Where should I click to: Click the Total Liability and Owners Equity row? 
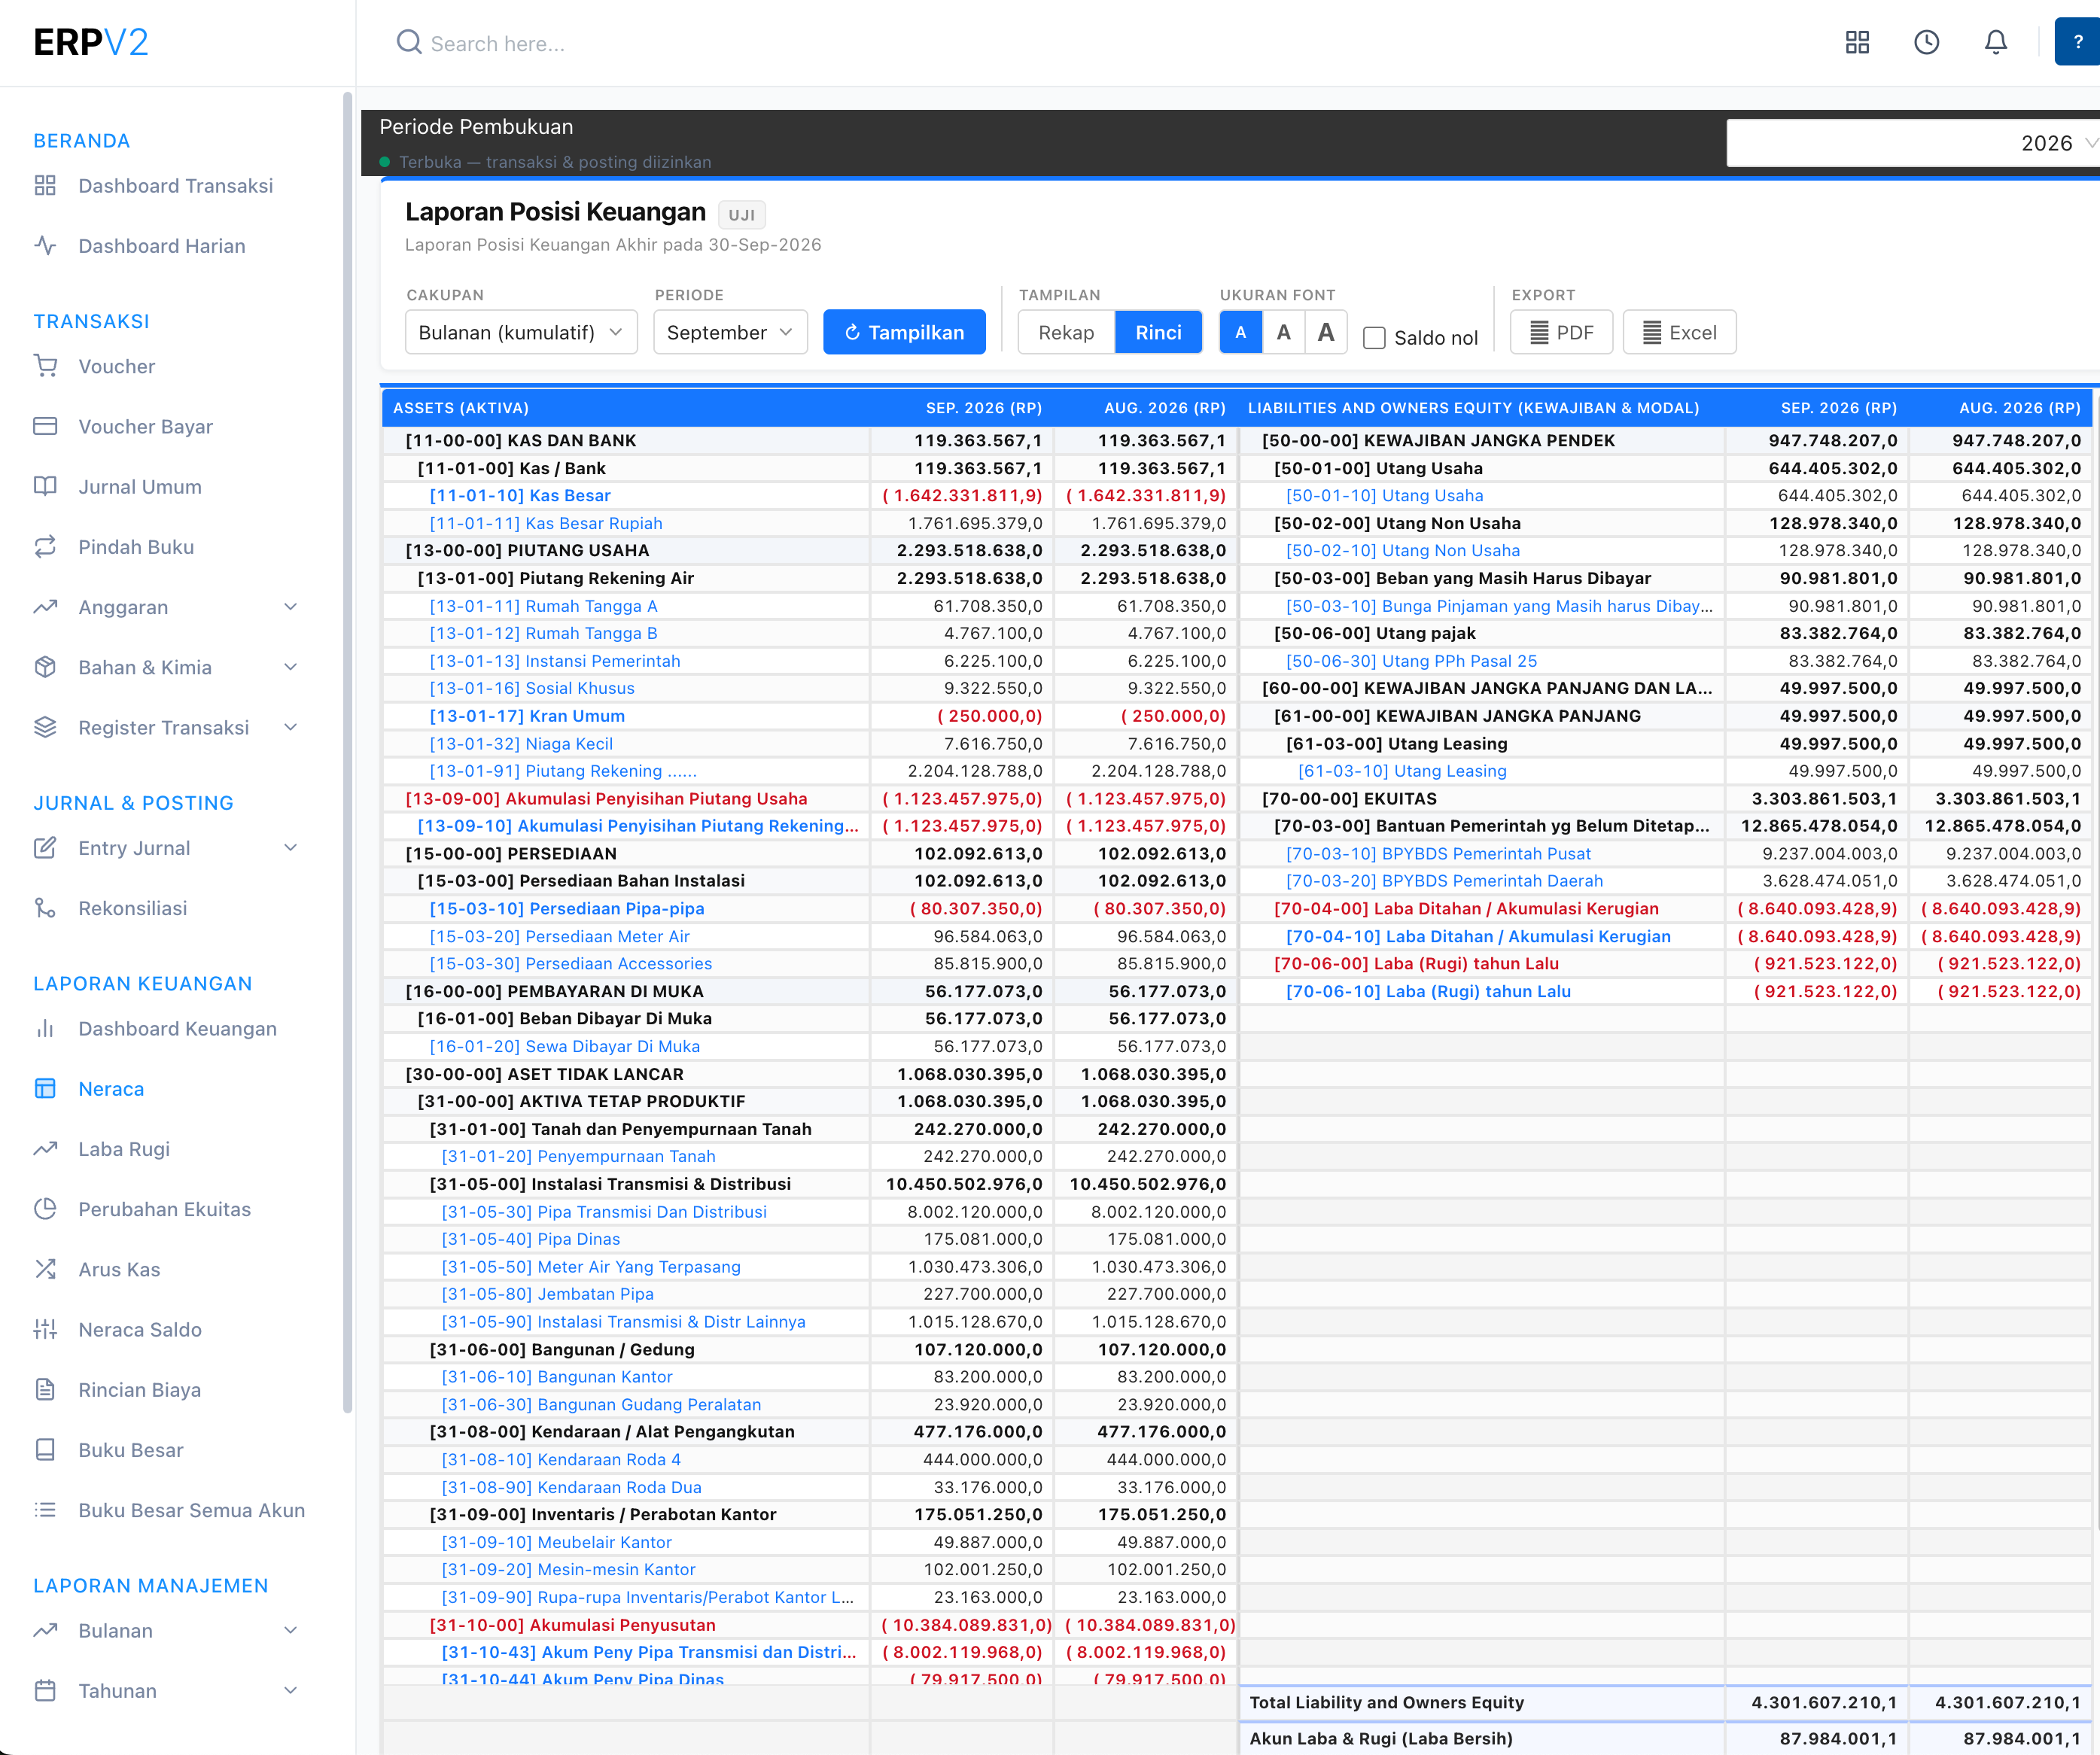(x=1666, y=1703)
